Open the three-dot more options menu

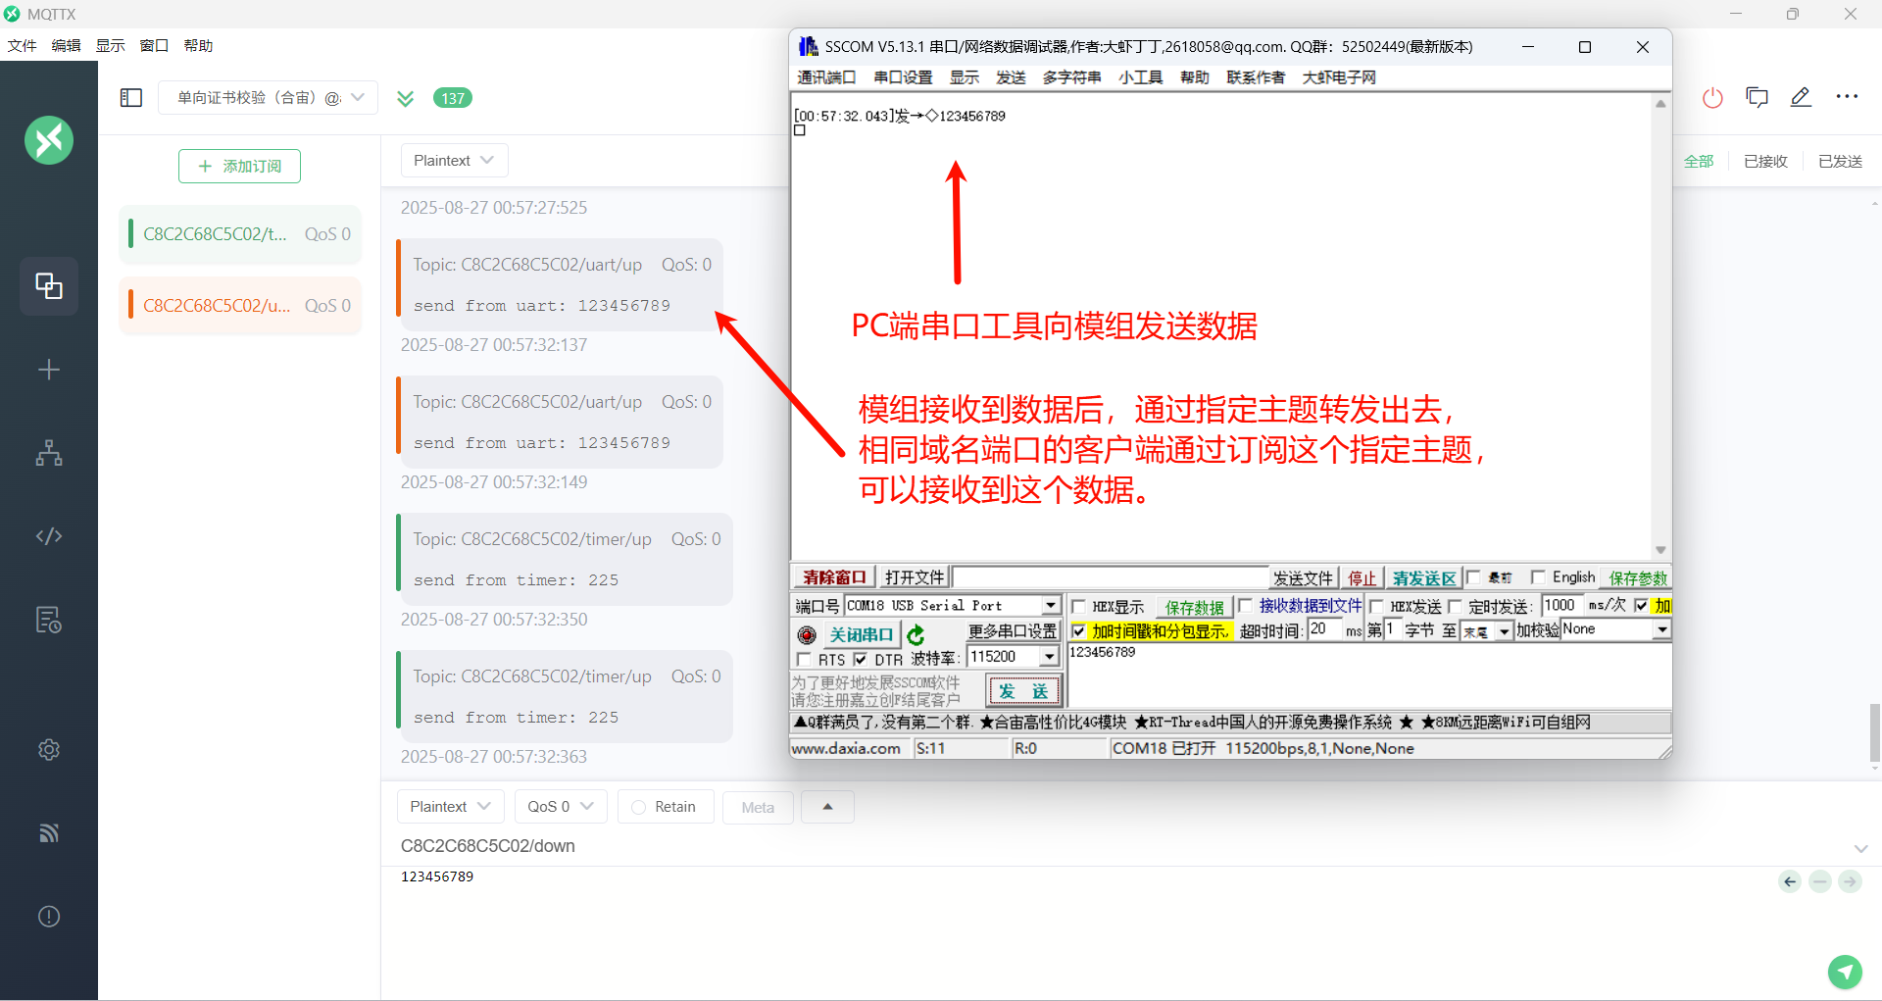pos(1847,96)
